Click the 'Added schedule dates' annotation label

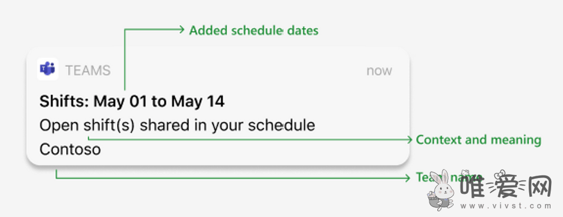tap(254, 30)
